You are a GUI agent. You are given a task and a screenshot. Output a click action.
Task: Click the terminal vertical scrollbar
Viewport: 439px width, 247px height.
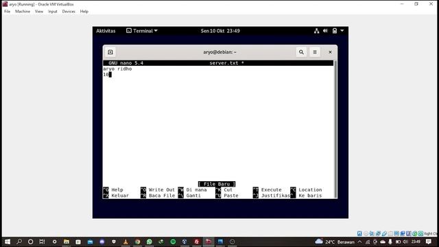click(335, 129)
